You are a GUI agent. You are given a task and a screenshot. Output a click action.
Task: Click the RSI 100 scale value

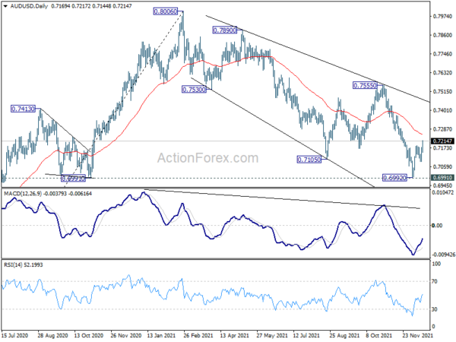click(437, 264)
